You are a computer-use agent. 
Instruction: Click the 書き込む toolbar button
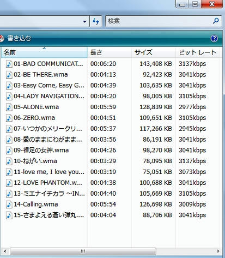click(19, 38)
